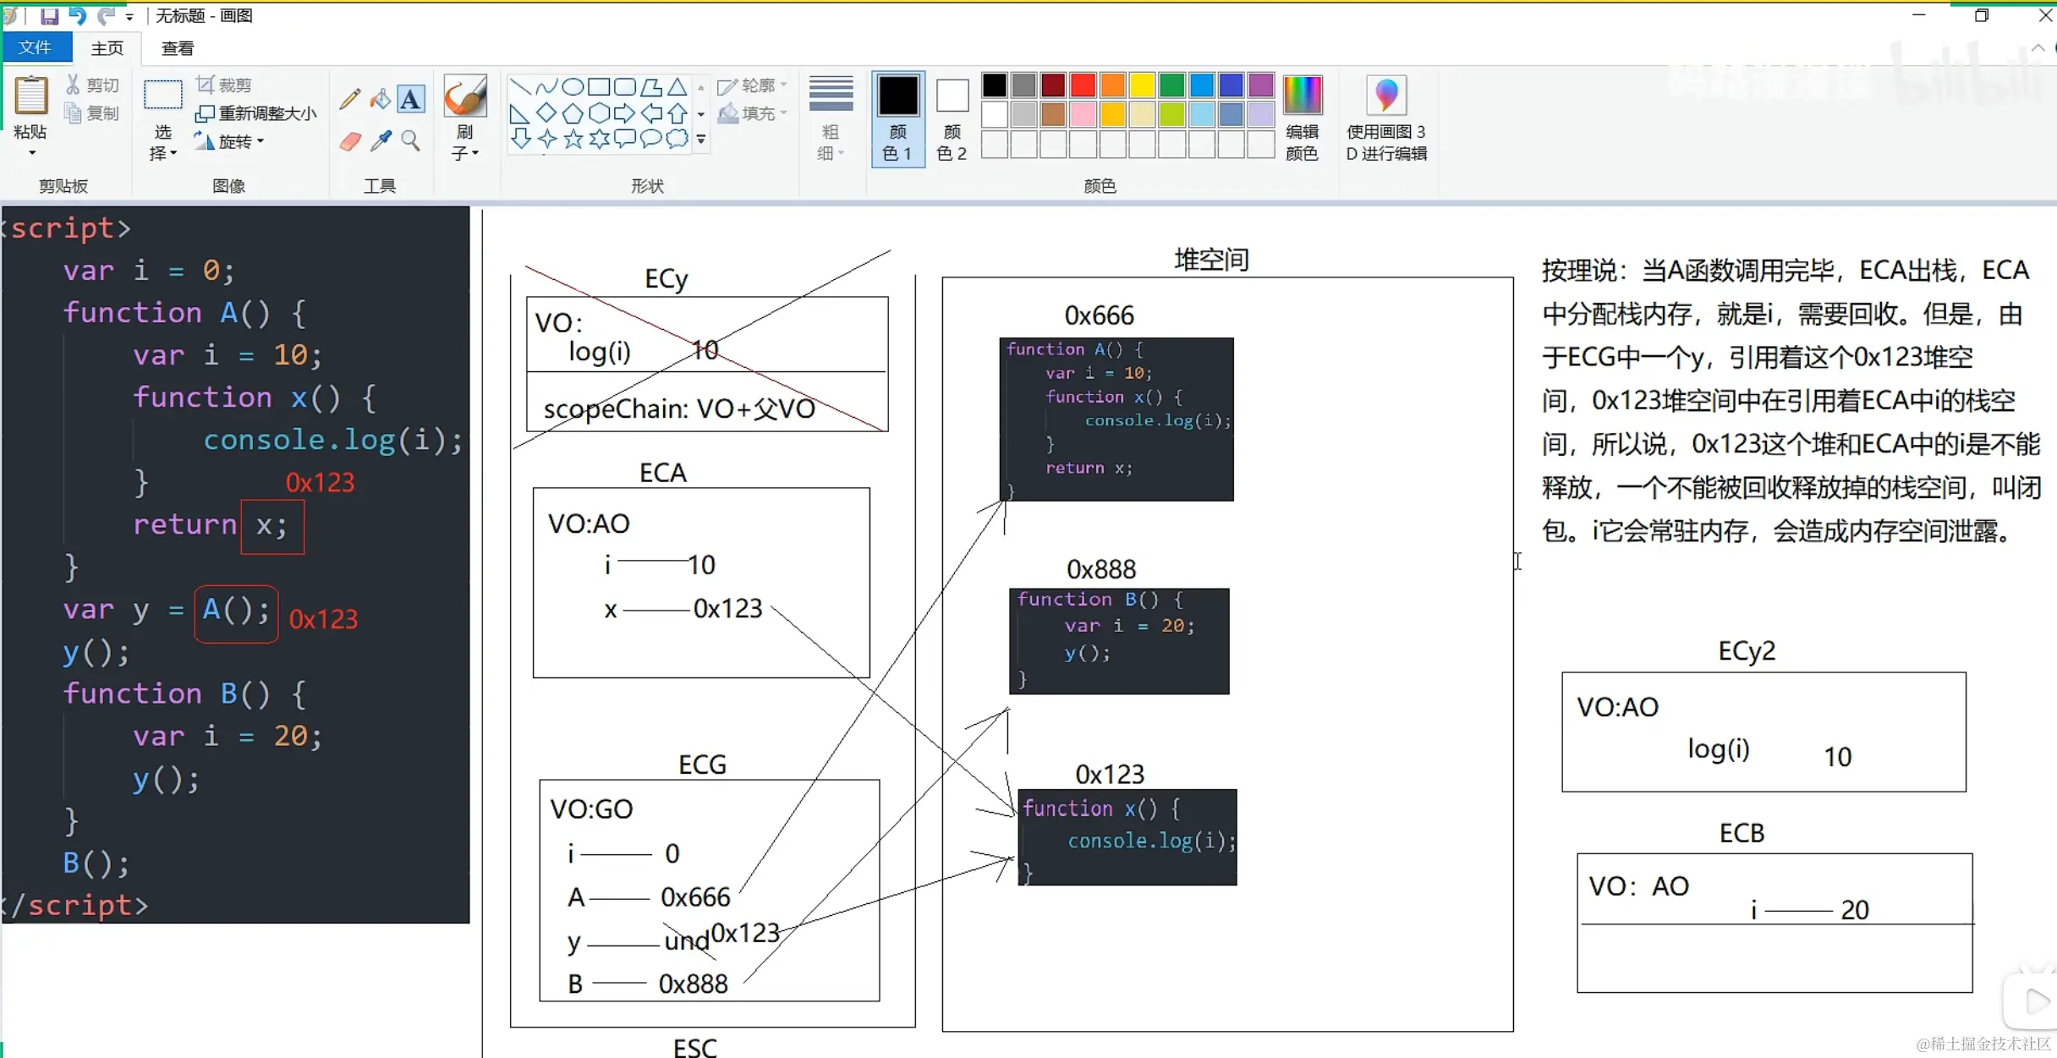Select the Eraser tool
Image resolution: width=2057 pixels, height=1058 pixels.
(350, 140)
